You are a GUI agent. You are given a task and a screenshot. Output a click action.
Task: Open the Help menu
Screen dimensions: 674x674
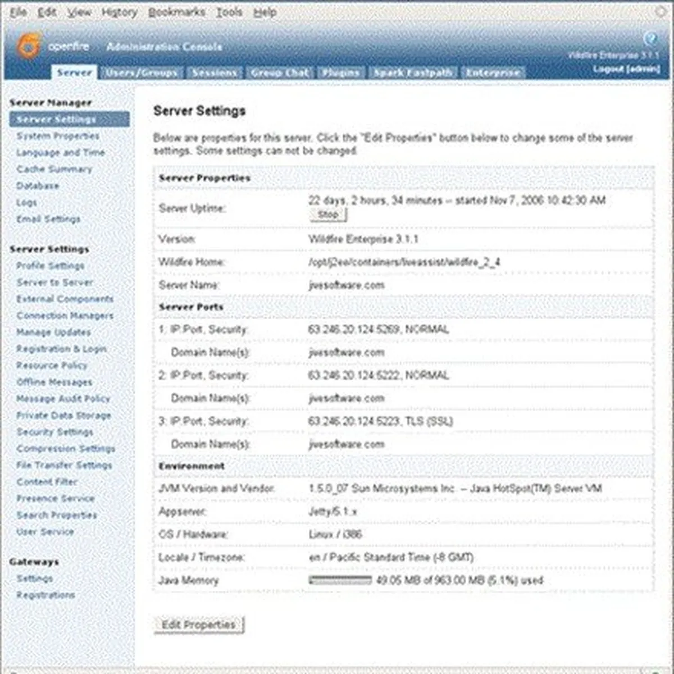(265, 12)
